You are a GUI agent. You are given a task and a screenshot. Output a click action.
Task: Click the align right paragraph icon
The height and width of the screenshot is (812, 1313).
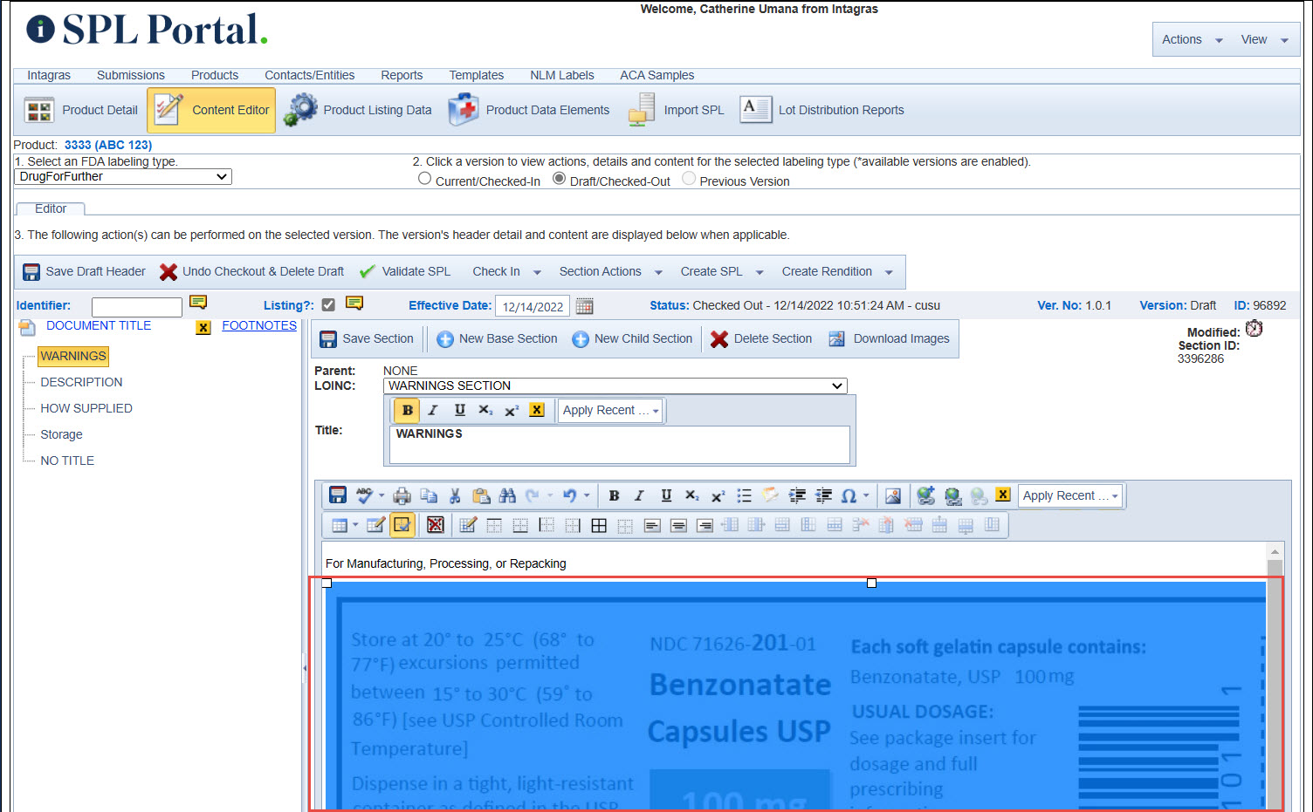(x=705, y=525)
